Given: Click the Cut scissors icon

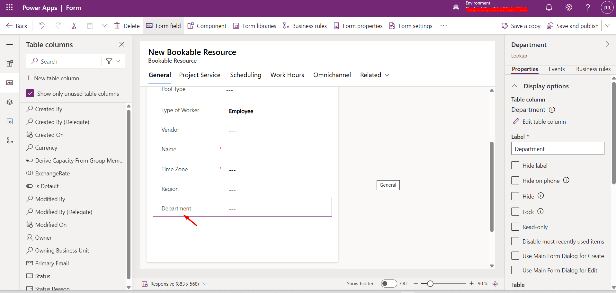Looking at the screenshot, I should click(x=74, y=26).
